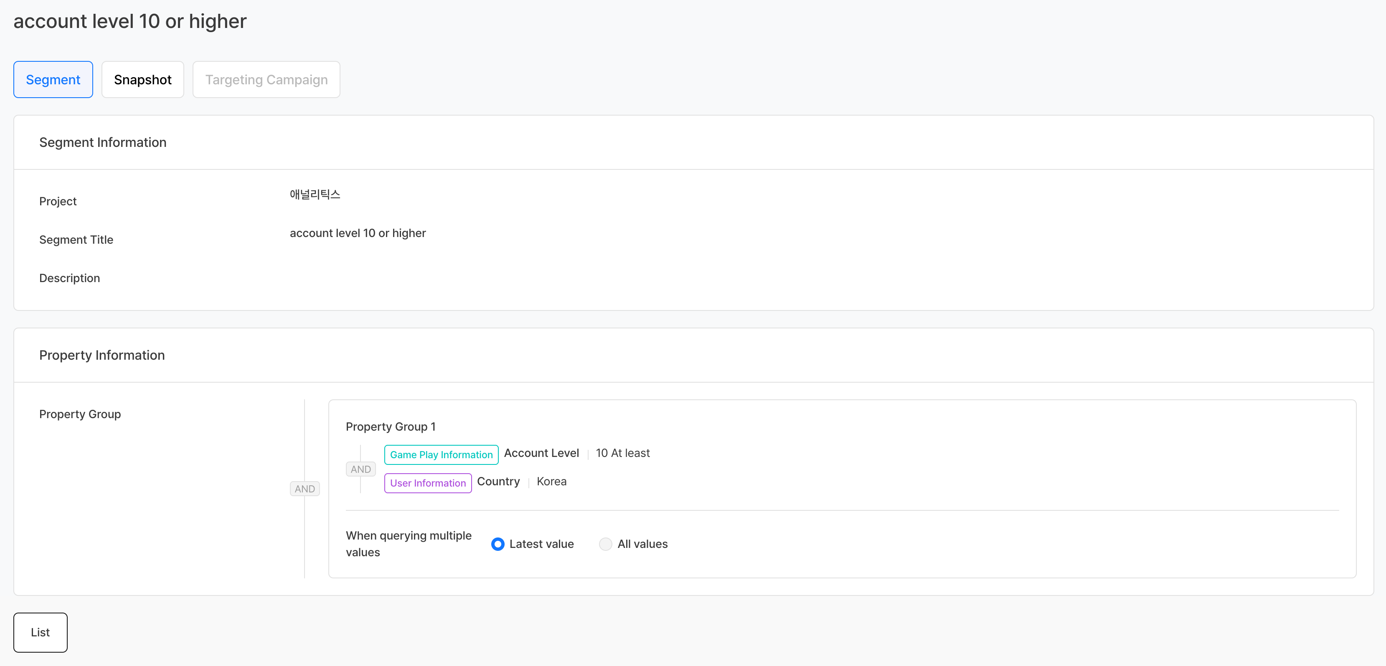This screenshot has height=666, width=1386.
Task: Click the page title heading
Action: tap(129, 22)
